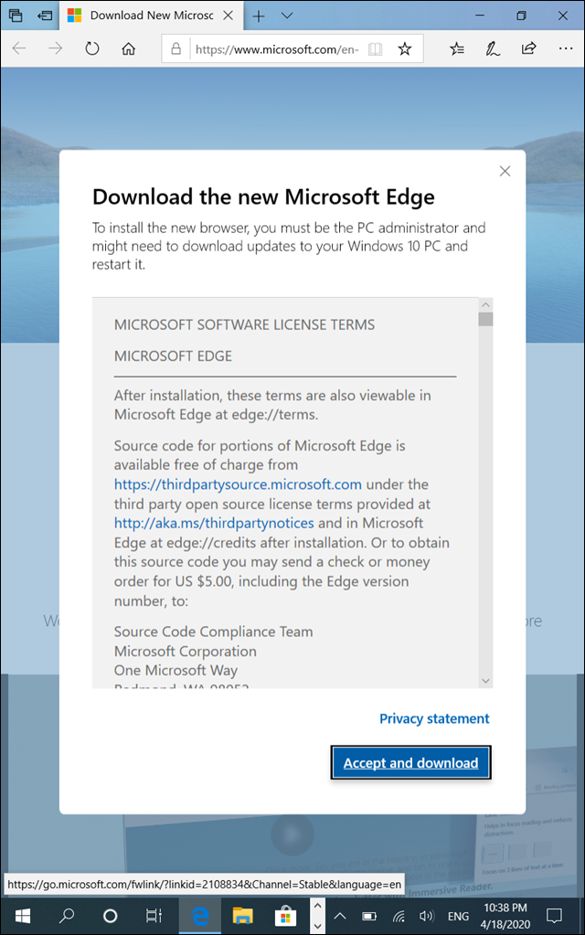Screen dimensions: 585x935
Task: Set these tabs aside icon
Action: [45, 16]
